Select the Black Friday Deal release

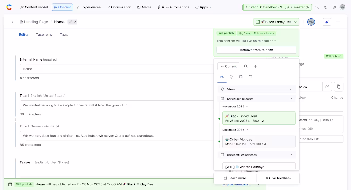pyautogui.click(x=259, y=118)
